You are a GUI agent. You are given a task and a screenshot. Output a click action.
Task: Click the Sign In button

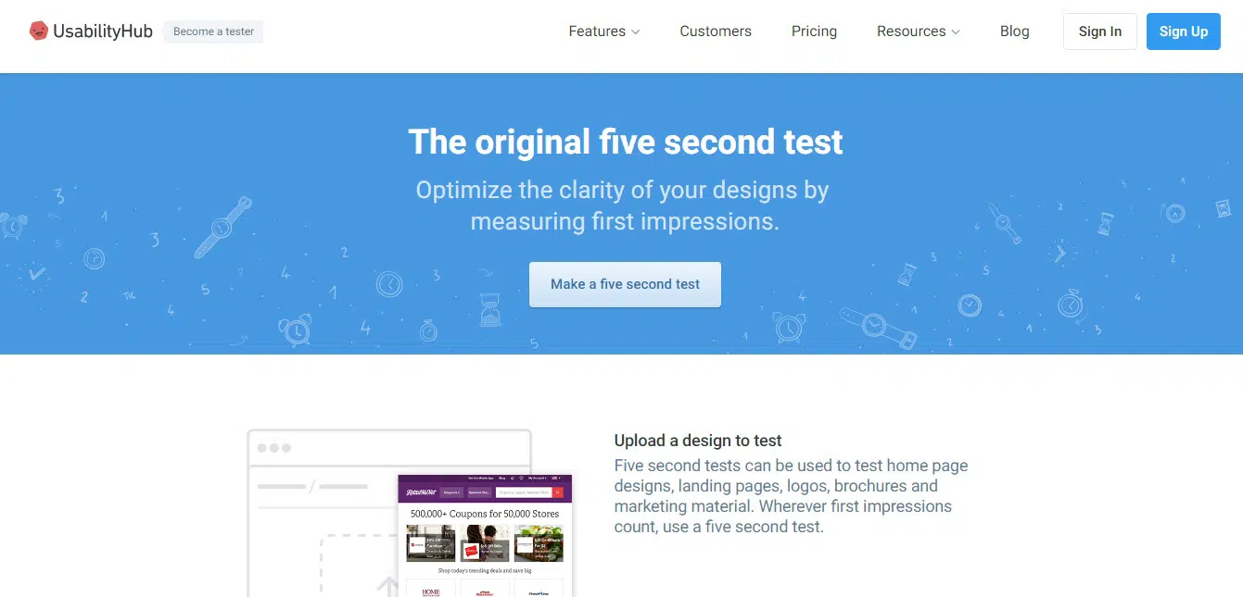click(1099, 31)
